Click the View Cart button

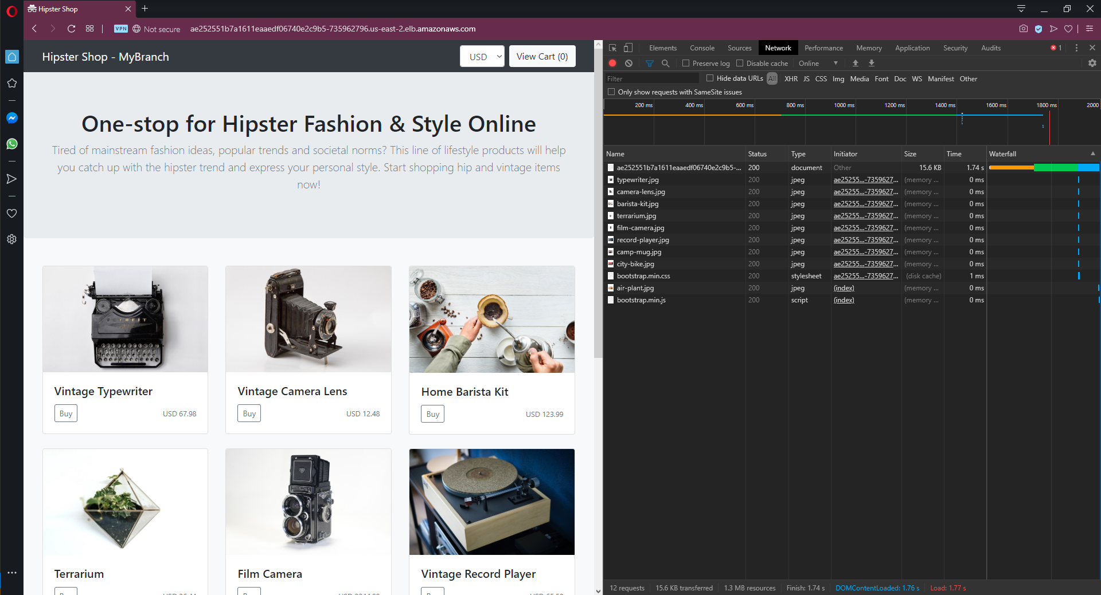pyautogui.click(x=542, y=57)
